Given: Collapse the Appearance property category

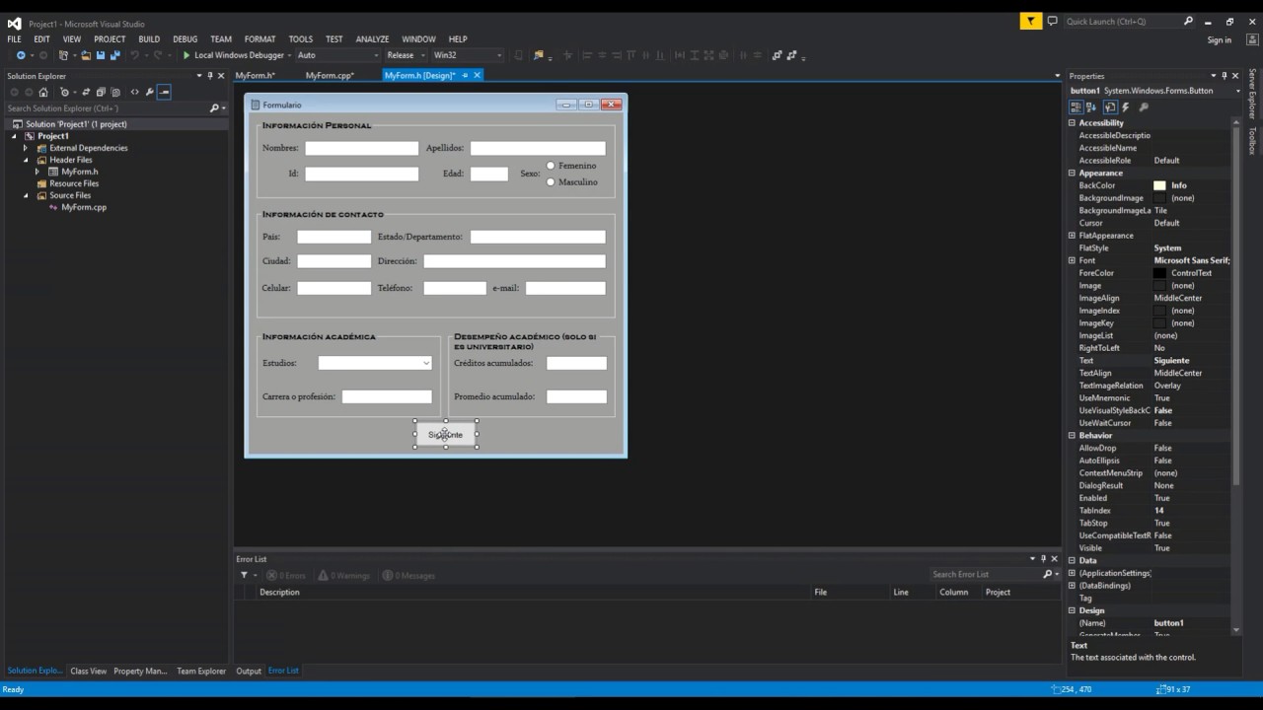Looking at the screenshot, I should pos(1073,173).
